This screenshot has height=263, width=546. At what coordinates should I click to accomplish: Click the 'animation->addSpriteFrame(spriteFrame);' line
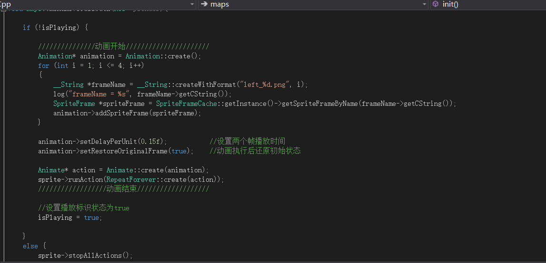127,113
